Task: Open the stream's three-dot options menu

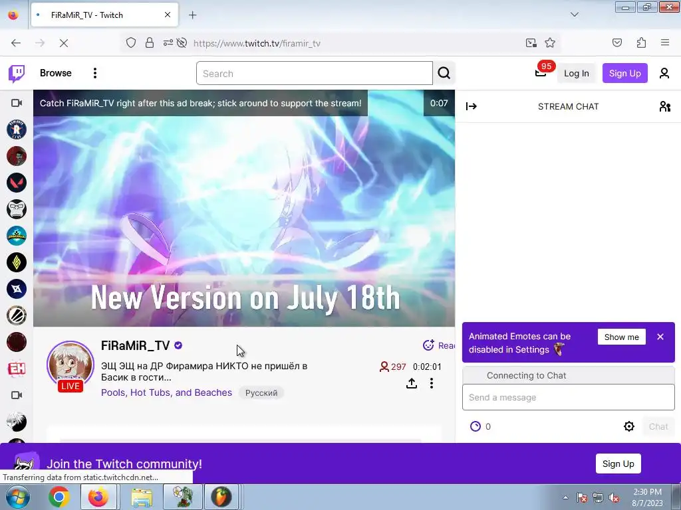Action: tap(431, 383)
